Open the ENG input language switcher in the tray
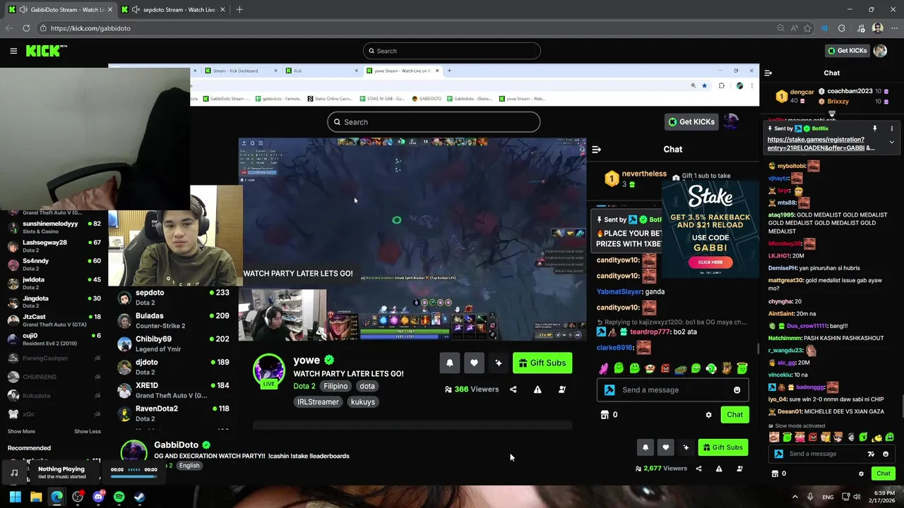 coord(828,497)
